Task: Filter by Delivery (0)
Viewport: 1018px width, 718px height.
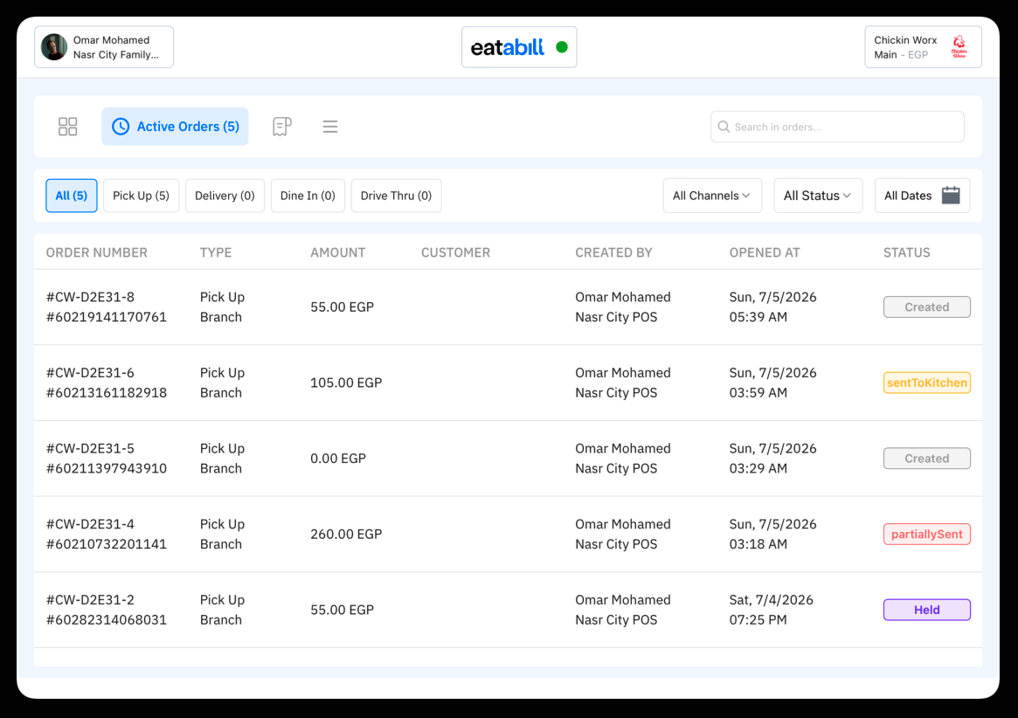Action: pyautogui.click(x=225, y=196)
